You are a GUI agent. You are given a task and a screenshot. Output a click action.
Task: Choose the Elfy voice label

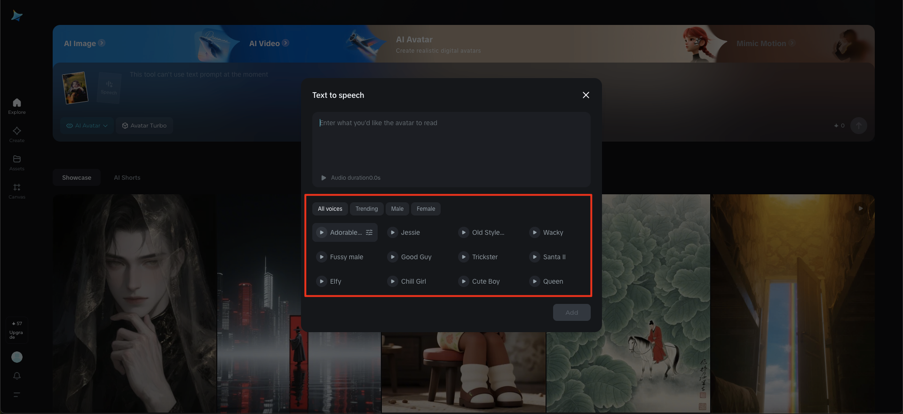(x=336, y=281)
